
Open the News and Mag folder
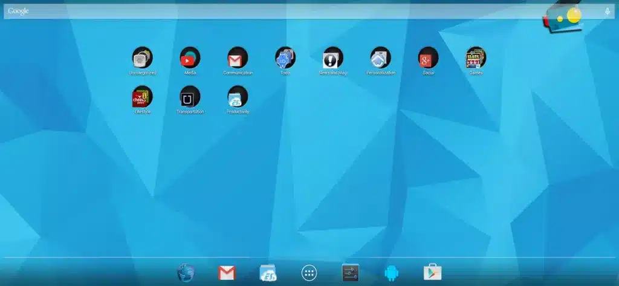pos(333,58)
